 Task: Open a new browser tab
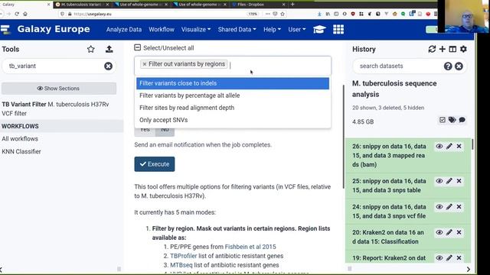tap(292, 5)
